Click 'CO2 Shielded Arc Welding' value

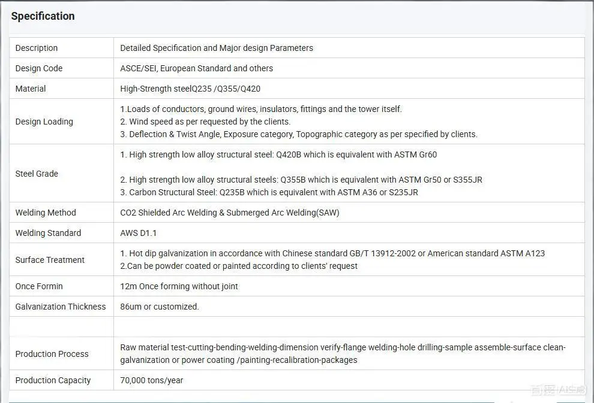[230, 213]
